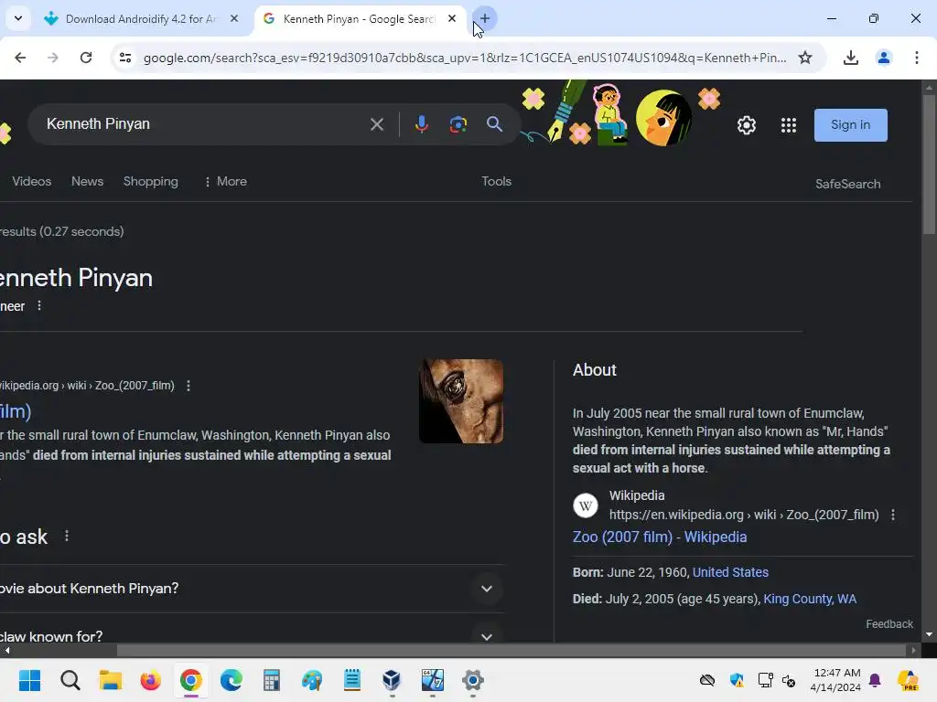Viewport: 937px width, 702px height.
Task: Open options for knowledge panel subtitle
Action: tap(39, 305)
